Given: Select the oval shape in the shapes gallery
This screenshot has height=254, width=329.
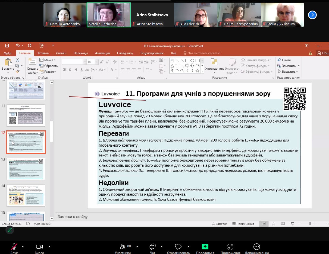Looking at the screenshot, I should (192, 60).
